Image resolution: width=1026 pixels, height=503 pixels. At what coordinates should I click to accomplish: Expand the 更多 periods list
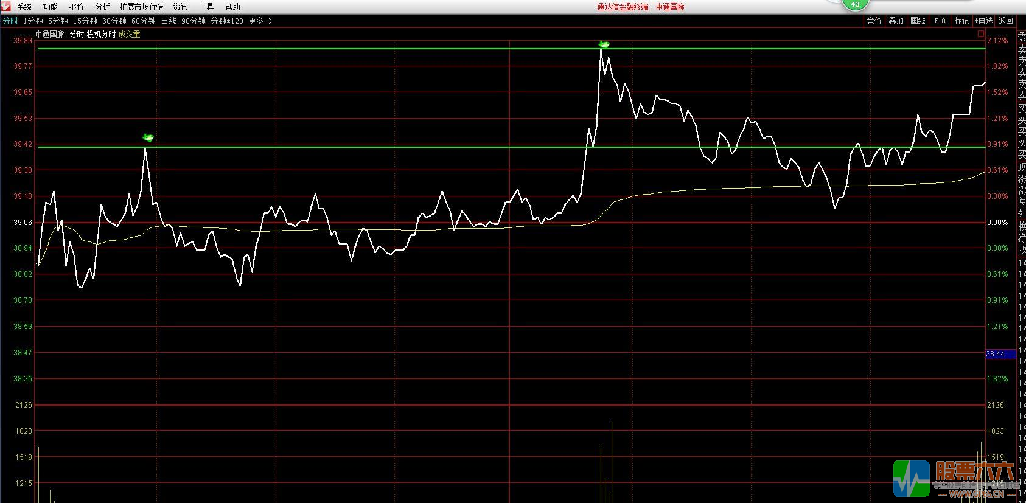click(x=260, y=21)
